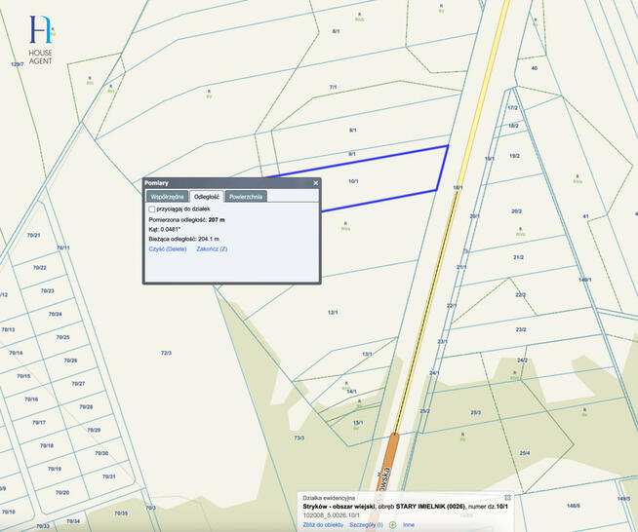Screen dimensions: 638x532
Task: Open the 'Inne' options link
Action: click(409, 524)
